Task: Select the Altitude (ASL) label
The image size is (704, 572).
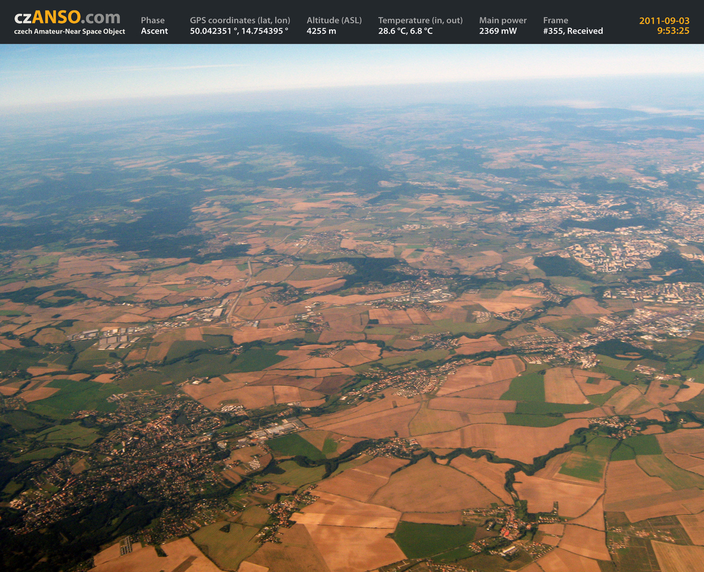Action: click(334, 21)
